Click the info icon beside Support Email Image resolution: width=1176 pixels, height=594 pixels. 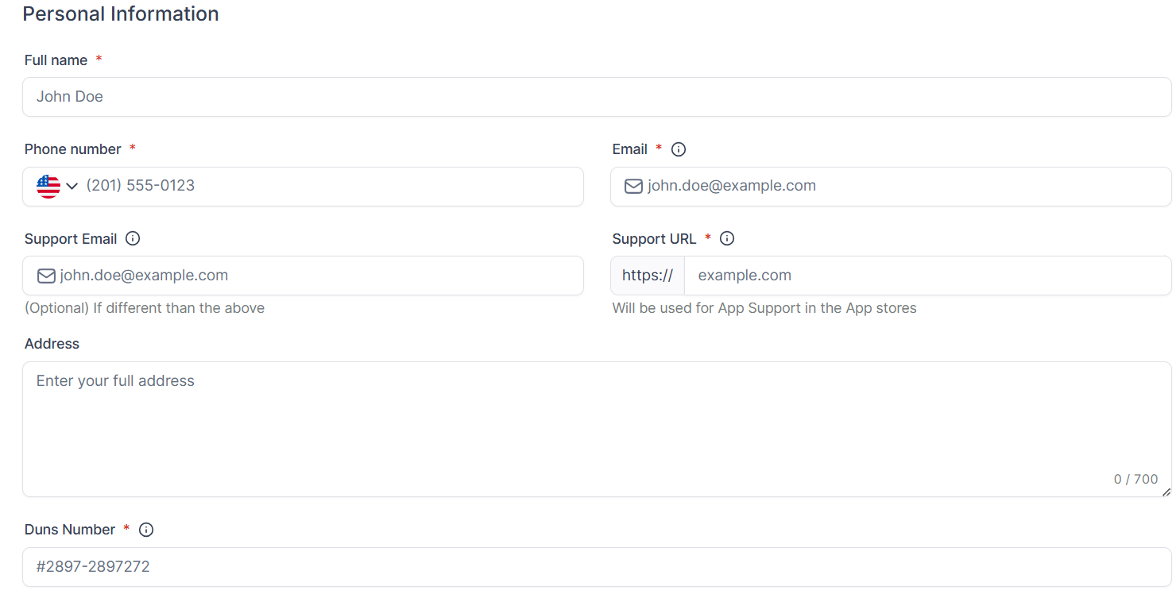point(133,238)
